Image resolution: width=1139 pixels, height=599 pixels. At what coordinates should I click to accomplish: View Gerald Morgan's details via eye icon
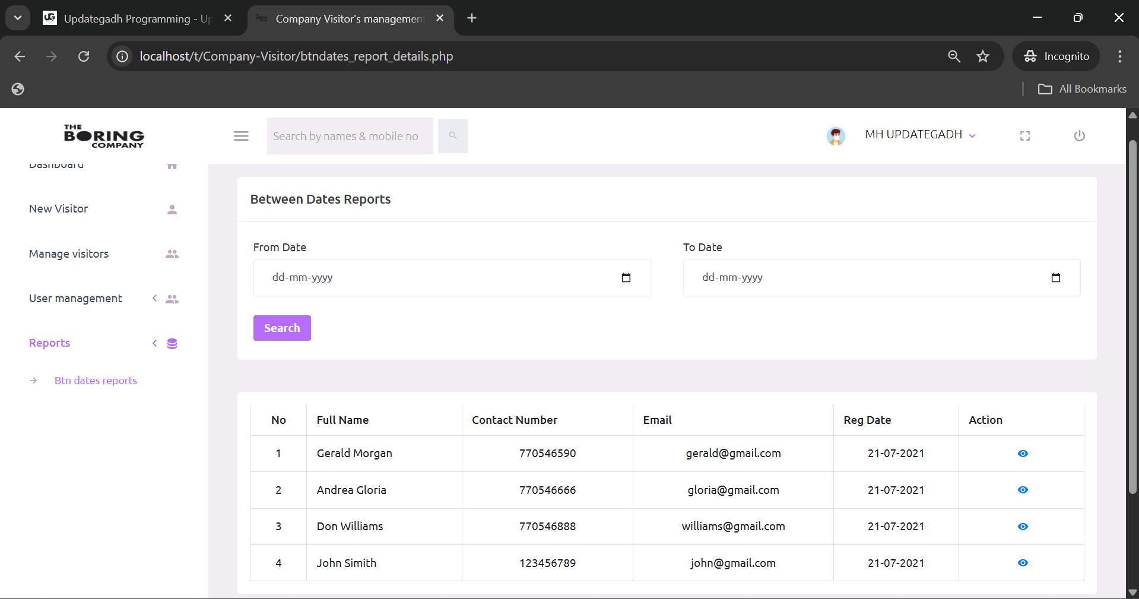point(1023,454)
